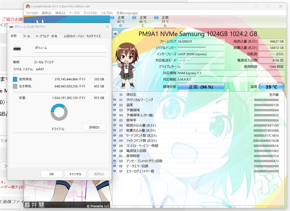
Task: Click the blue 使用領域 color swatch
Action: point(15,79)
